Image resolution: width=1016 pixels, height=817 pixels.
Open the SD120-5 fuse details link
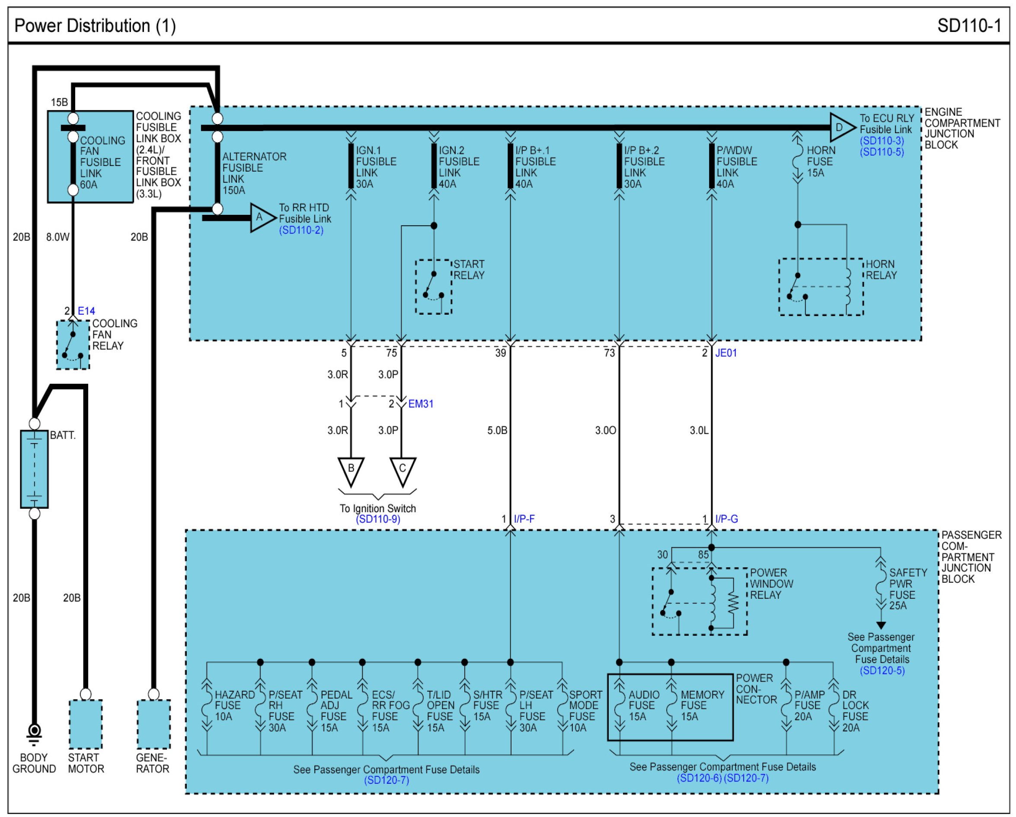[882, 670]
